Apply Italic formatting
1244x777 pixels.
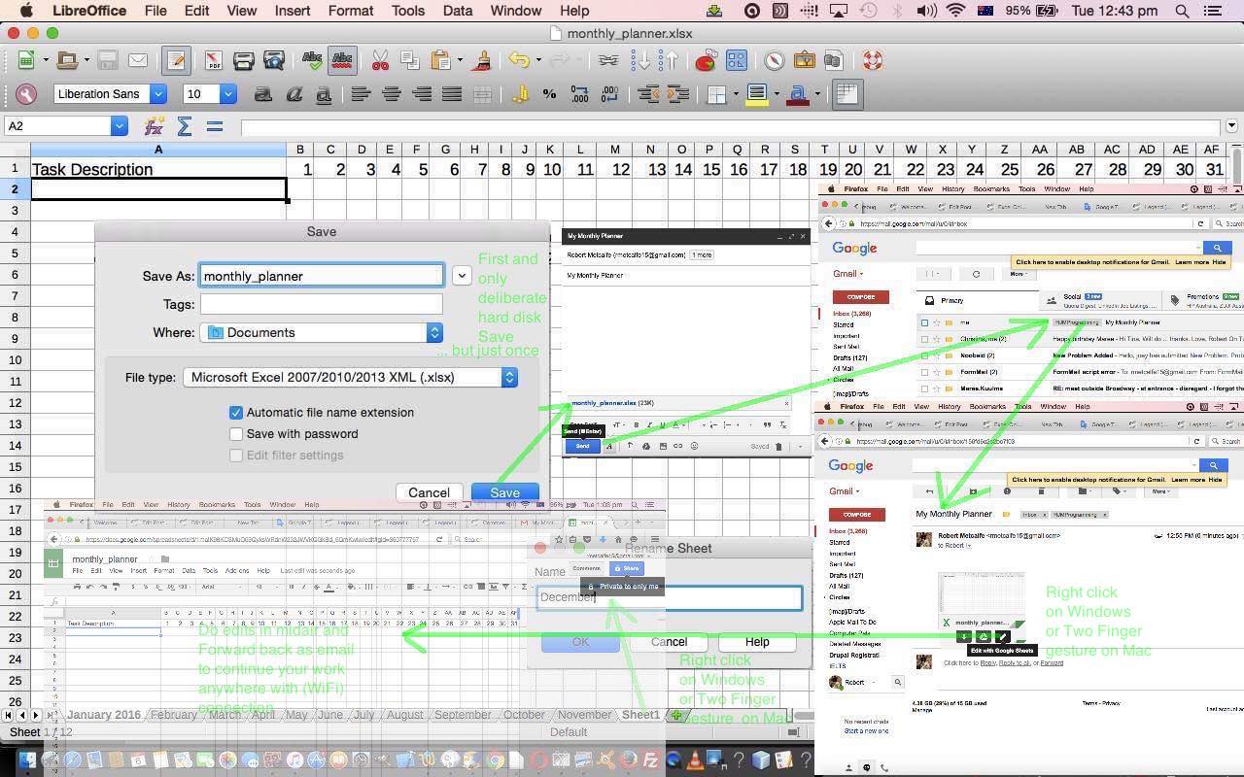tap(294, 94)
